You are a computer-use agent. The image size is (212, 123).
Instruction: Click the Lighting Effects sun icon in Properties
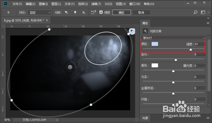[x=145, y=31]
